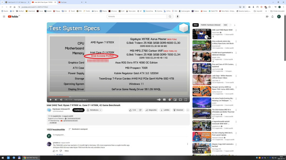Go back in browser history
The image size is (286, 160).
click(3, 7)
